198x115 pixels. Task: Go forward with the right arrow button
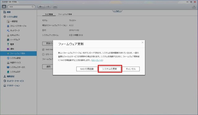[48, 6]
